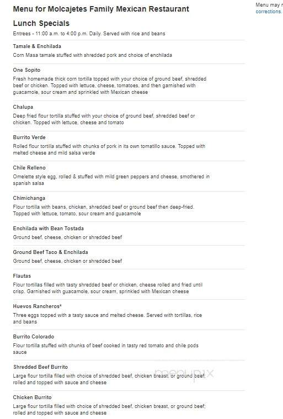Click the Chile Relleno description text
Screen dimensions: 283x419
click(111, 180)
